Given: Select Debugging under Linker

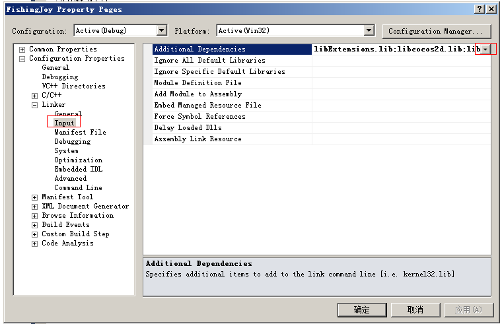Looking at the screenshot, I should 73,141.
